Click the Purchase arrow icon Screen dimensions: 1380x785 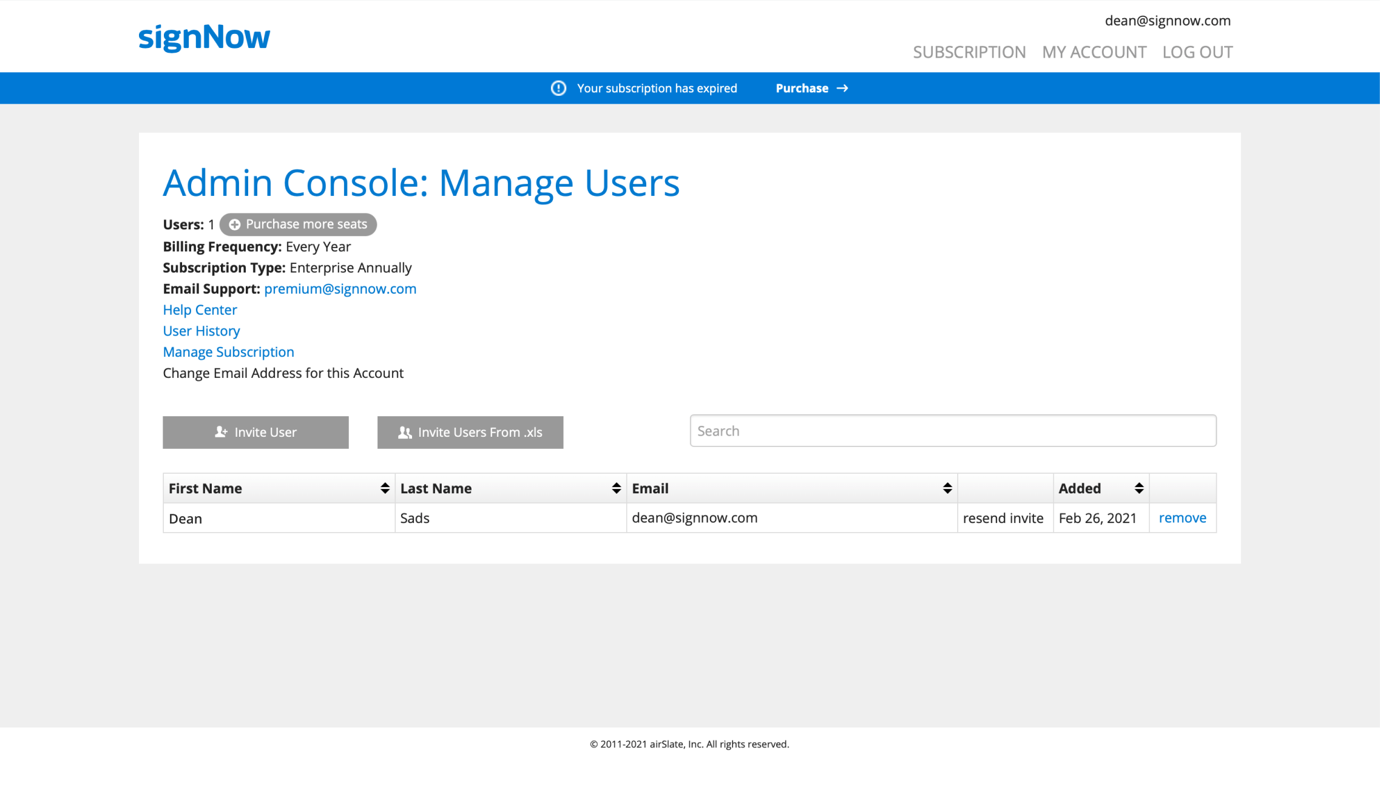click(x=842, y=88)
